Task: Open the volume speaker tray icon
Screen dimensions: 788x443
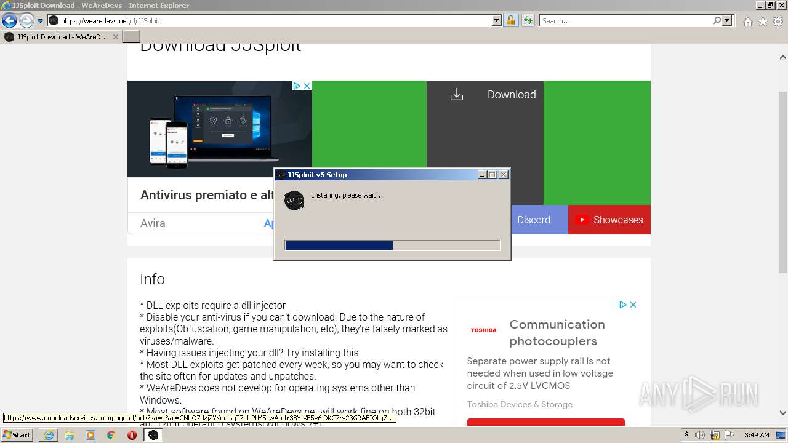Action: 700,435
